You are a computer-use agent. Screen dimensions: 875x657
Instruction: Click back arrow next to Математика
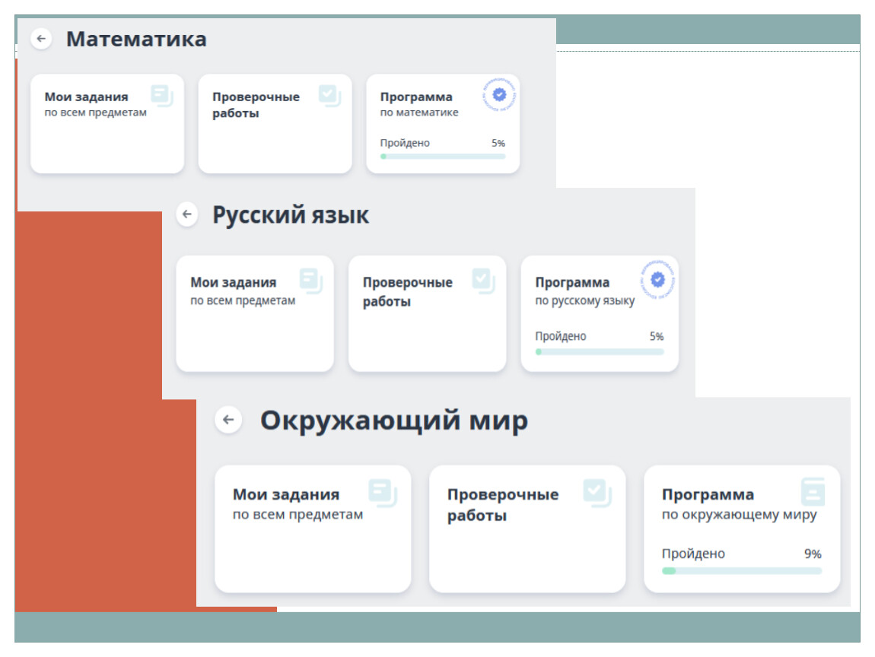(x=41, y=39)
